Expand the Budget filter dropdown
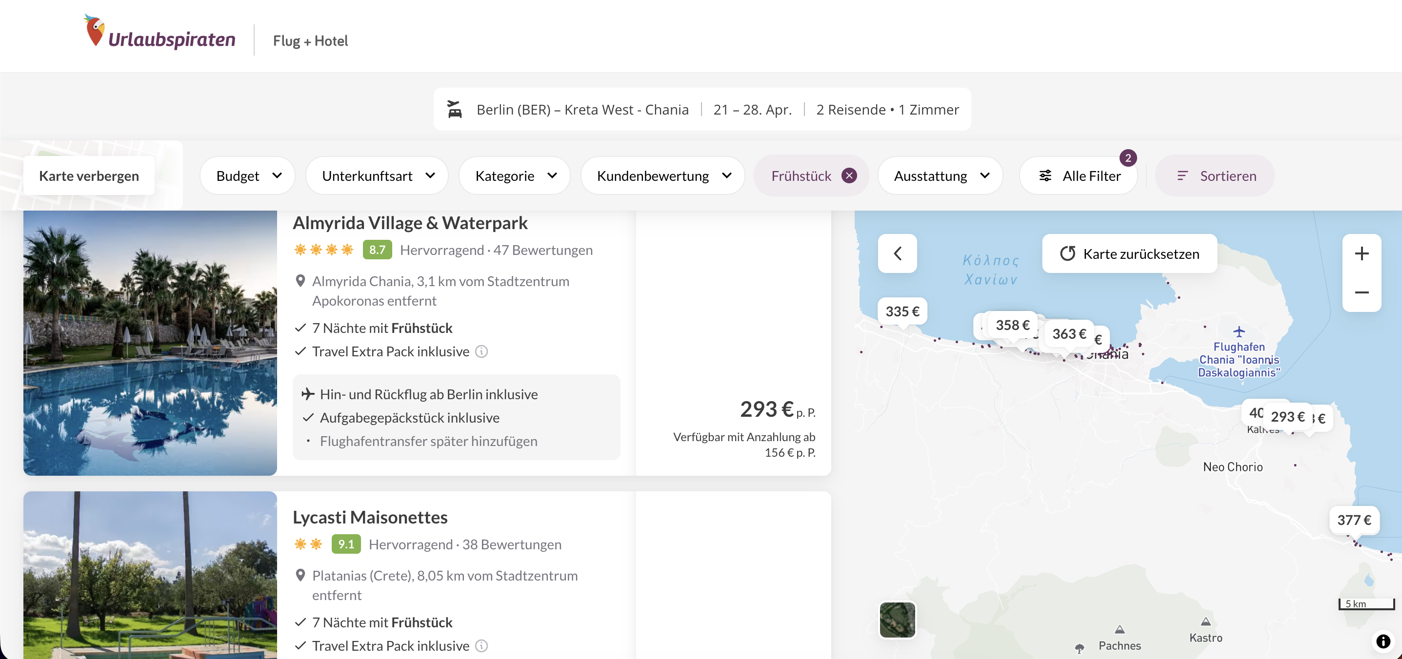Image resolution: width=1402 pixels, height=659 pixels. click(x=248, y=175)
